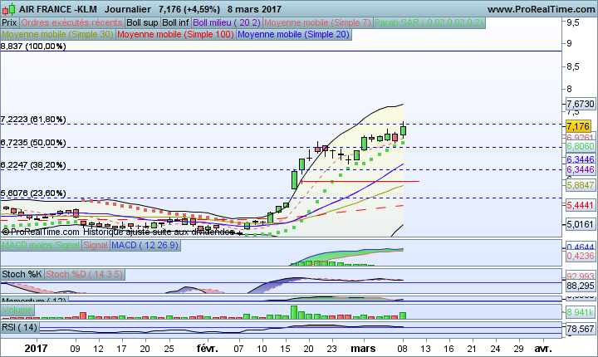Click the 8 mars 2017 date text
This screenshot has height=357, width=598.
tap(254, 9)
